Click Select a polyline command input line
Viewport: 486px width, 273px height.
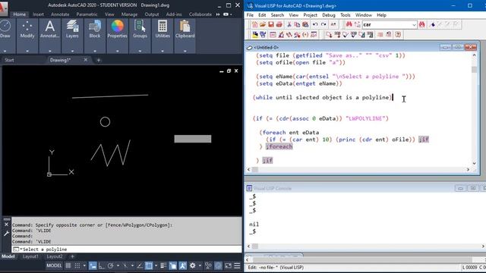click(x=127, y=249)
